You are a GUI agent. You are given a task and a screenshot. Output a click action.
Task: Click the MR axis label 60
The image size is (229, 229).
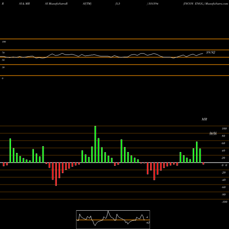(x=224, y=143)
